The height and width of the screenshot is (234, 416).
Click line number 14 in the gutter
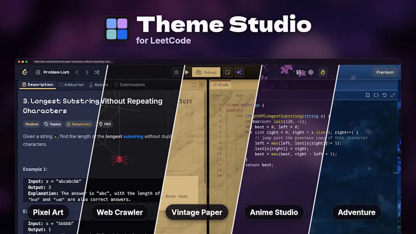219,175
